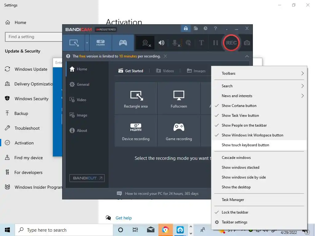Uncheck Show Cortana button
This screenshot has width=315, height=236.
259,106
